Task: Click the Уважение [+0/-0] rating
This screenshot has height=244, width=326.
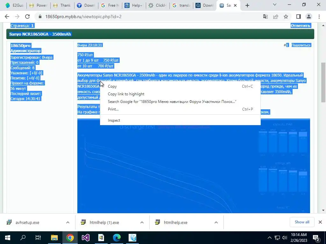Action: click(x=26, y=73)
